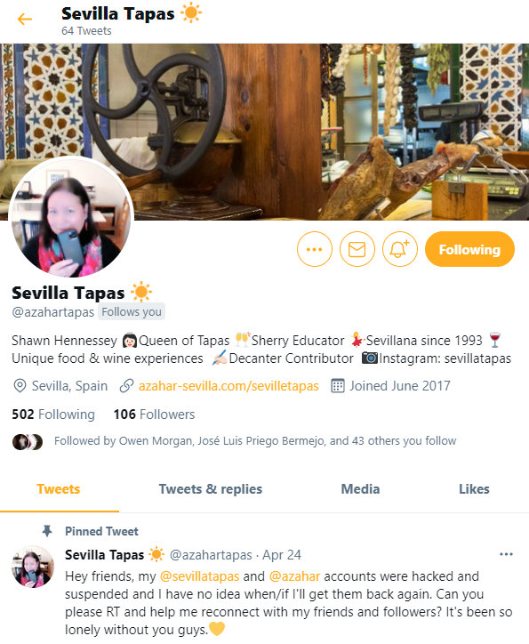This screenshot has height=644, width=529.
Task: Open the Apr 24 tweet timestamp
Action: pyautogui.click(x=282, y=555)
